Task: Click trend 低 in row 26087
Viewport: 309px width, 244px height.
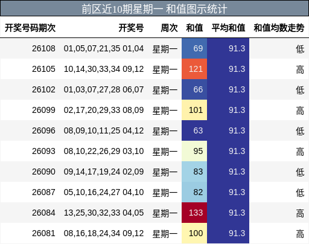Action: 300,193
